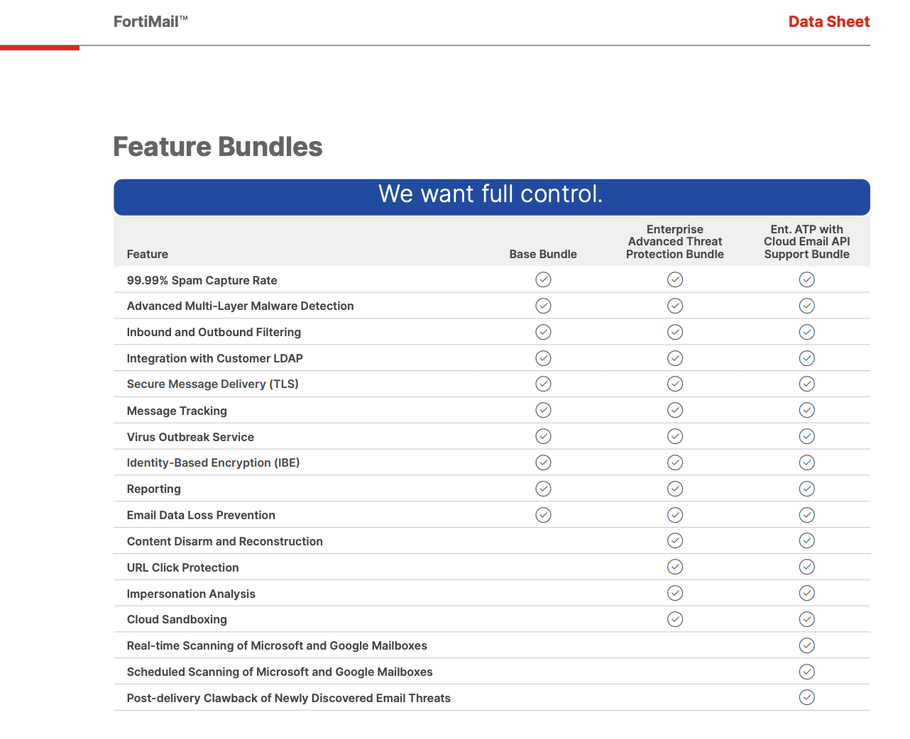Select the Identity-Based Encryption (IBE) feature text
Viewport: 910px width, 739px height.
[x=213, y=462]
